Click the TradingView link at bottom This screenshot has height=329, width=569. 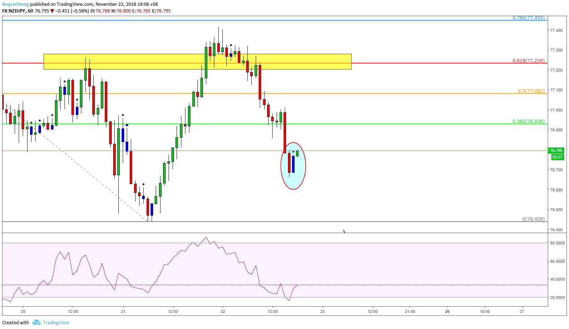point(56,322)
